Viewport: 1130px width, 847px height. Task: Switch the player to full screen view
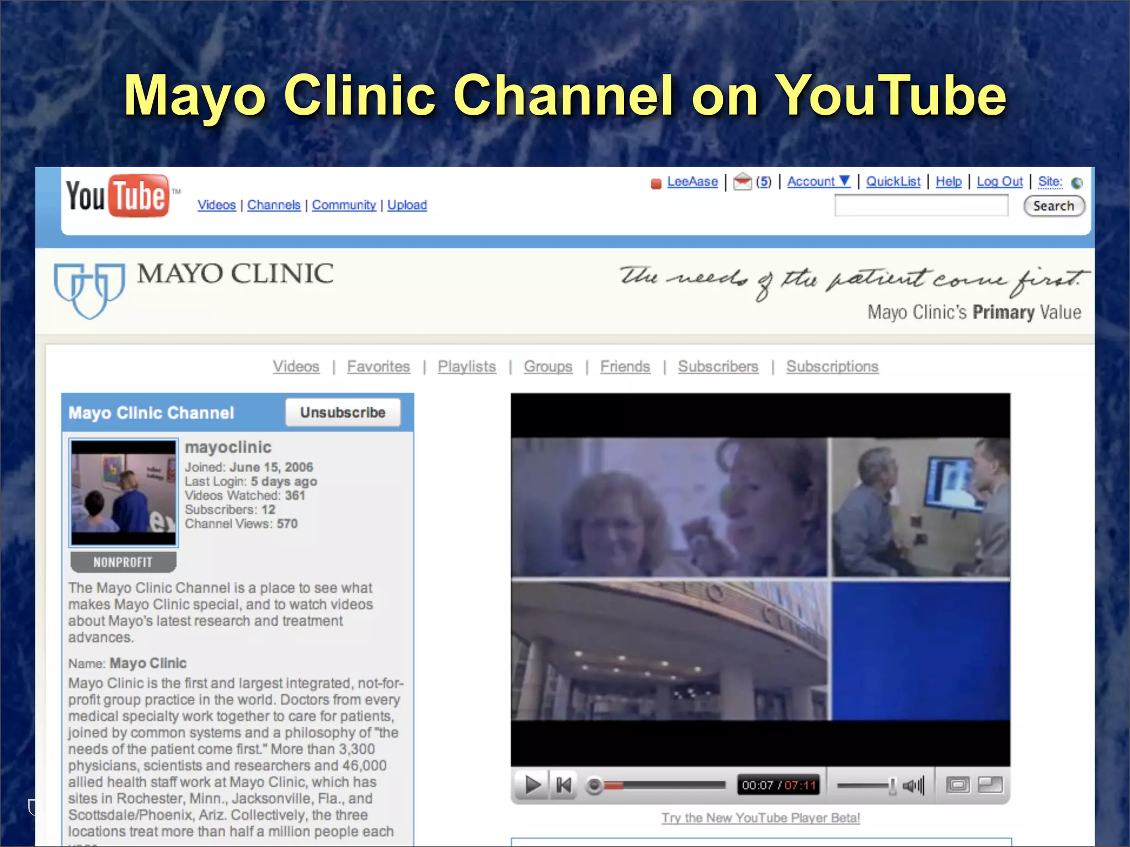point(990,785)
